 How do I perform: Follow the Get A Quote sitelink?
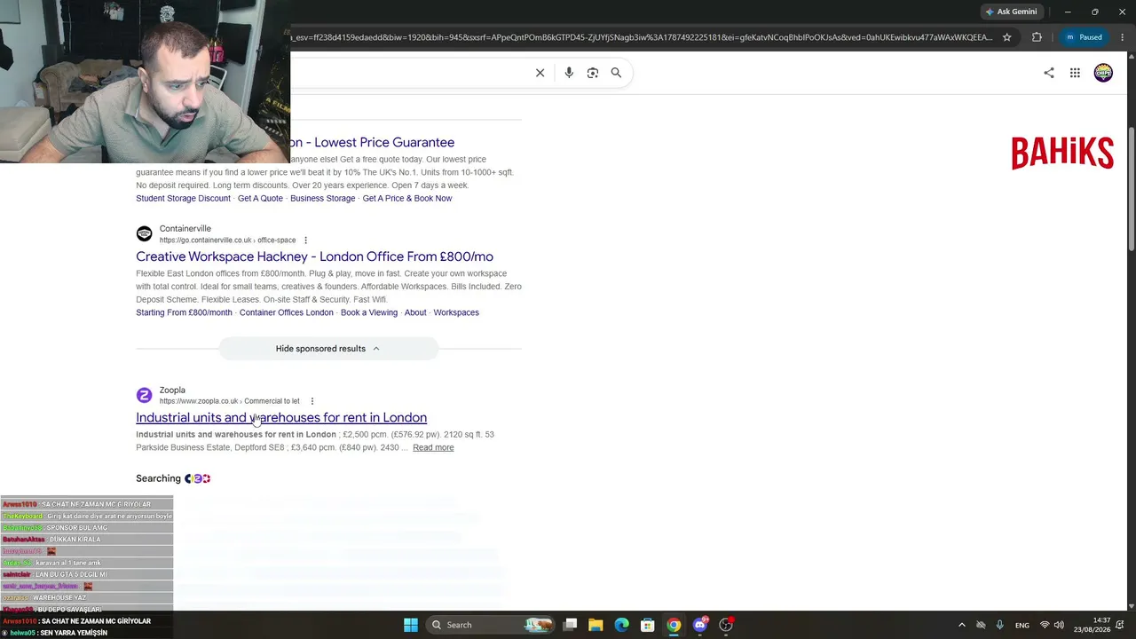(x=260, y=199)
